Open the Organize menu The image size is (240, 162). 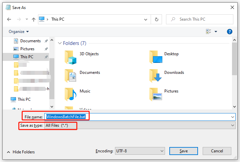click(19, 32)
